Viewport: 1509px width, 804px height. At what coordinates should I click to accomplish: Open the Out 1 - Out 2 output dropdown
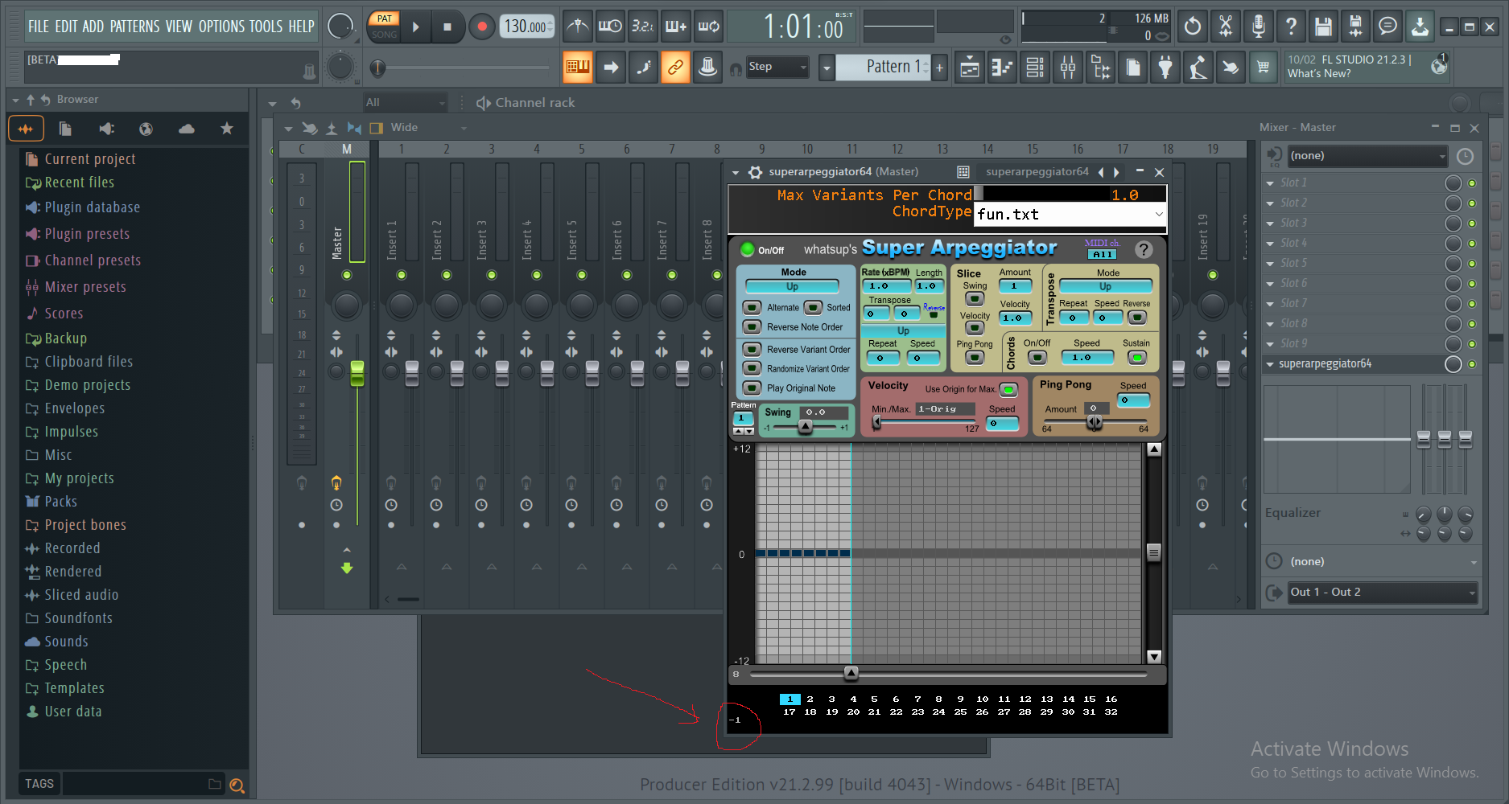(1382, 593)
